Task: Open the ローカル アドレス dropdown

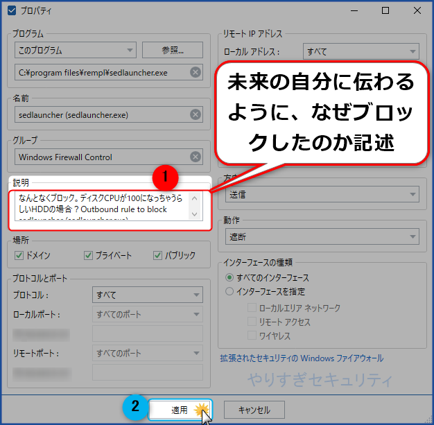Action: (x=361, y=51)
